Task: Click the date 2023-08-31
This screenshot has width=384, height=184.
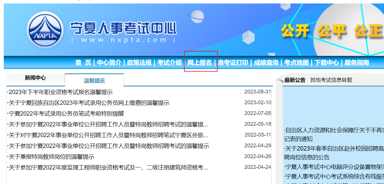Action: pyautogui.click(x=258, y=92)
